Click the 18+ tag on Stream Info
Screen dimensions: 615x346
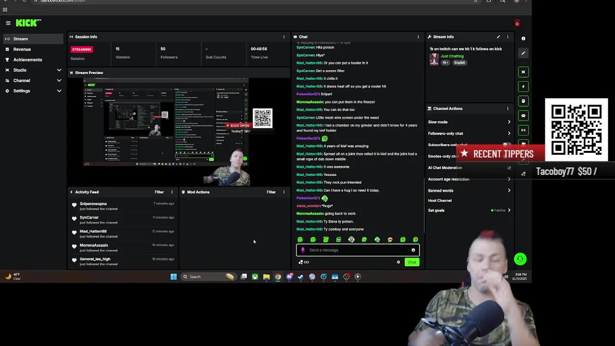coord(445,62)
